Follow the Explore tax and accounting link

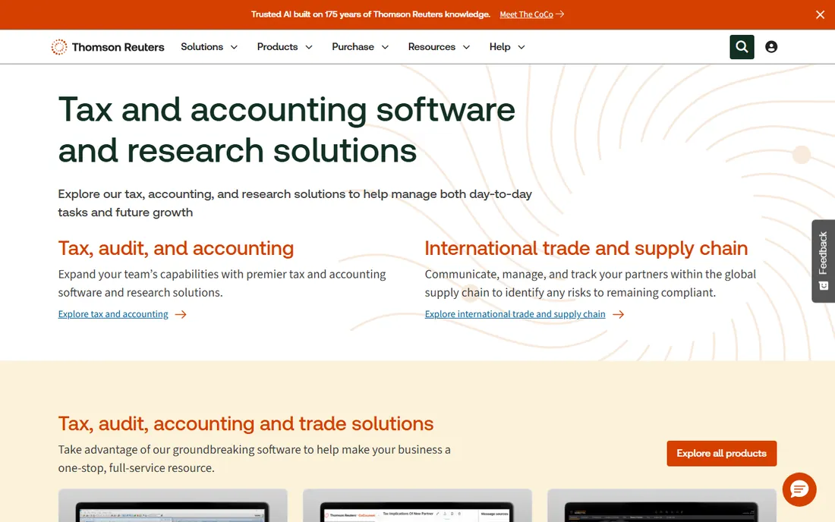(113, 314)
